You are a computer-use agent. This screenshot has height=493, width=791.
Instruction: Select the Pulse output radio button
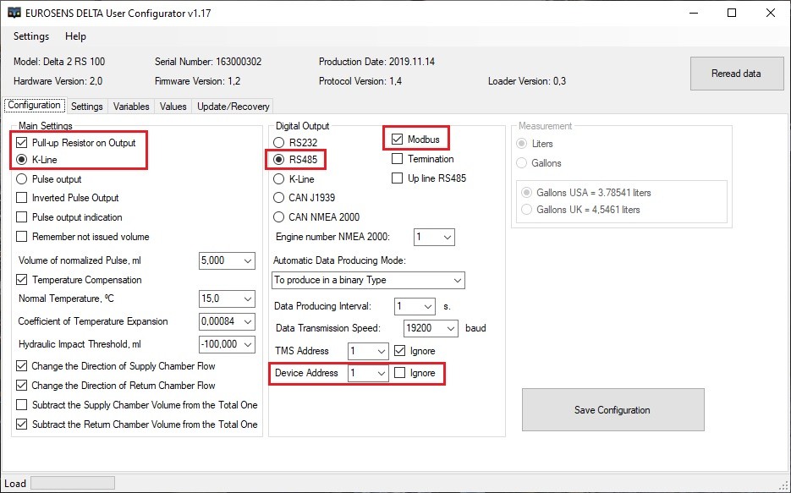click(22, 179)
